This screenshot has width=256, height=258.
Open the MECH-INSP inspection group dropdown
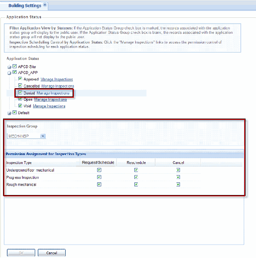coord(43,136)
